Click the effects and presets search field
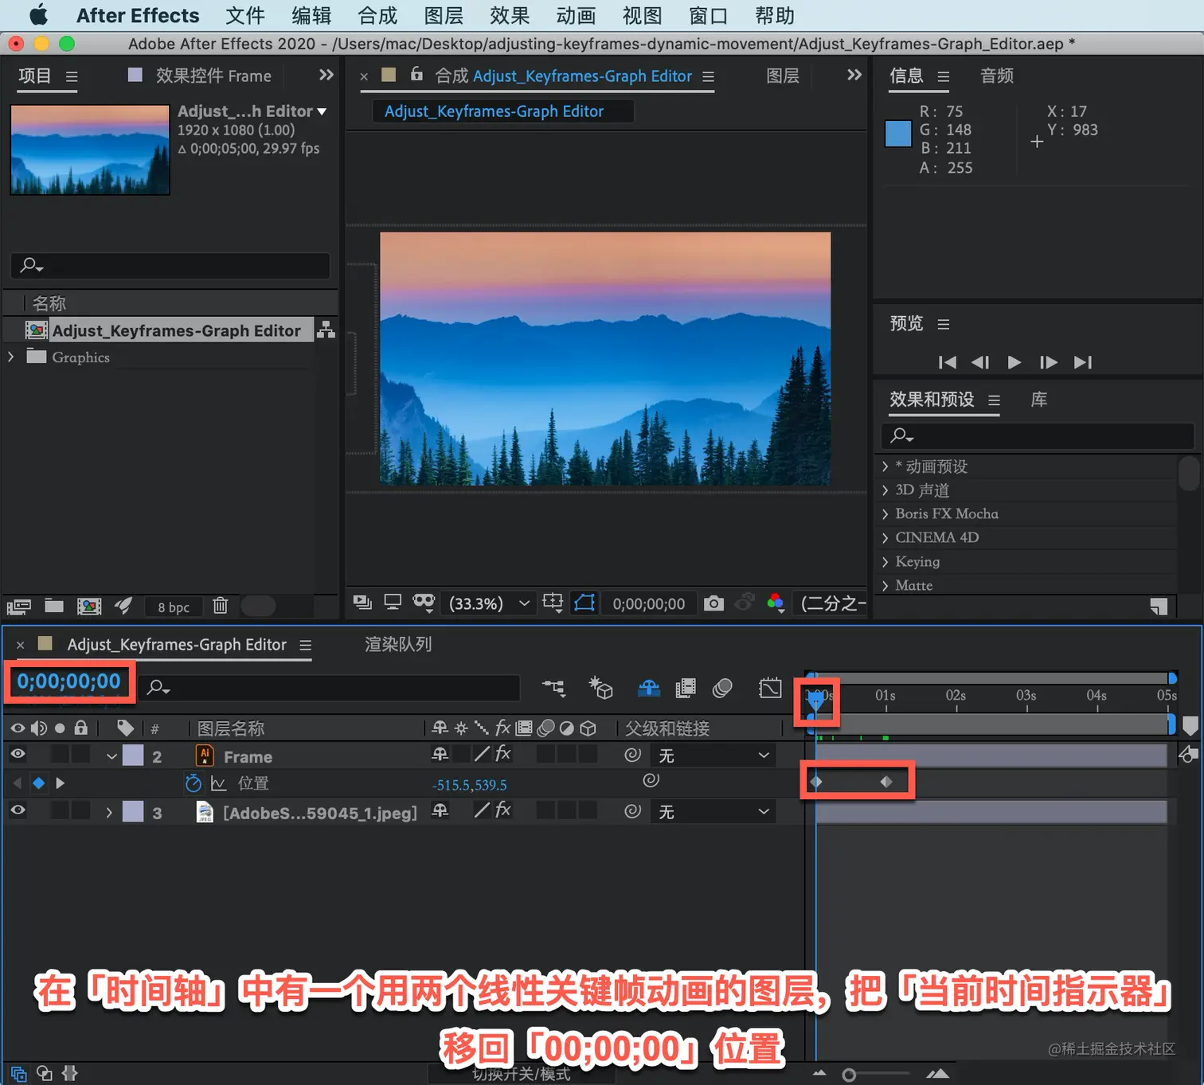This screenshot has width=1204, height=1085. coord(1037,435)
